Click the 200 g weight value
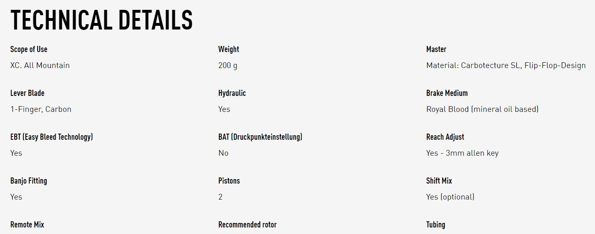The height and width of the screenshot is (234, 595). coord(228,66)
